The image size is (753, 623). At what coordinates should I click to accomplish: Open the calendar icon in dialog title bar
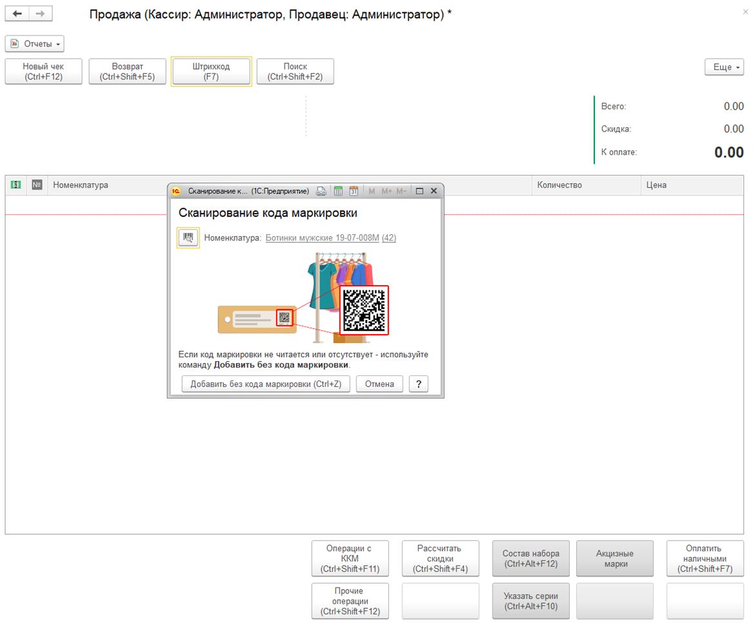pyautogui.click(x=354, y=191)
